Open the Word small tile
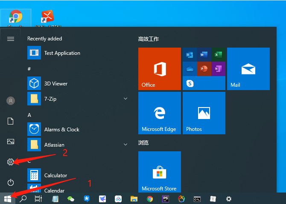Viewport: 286px width, 204px height. coord(204,54)
